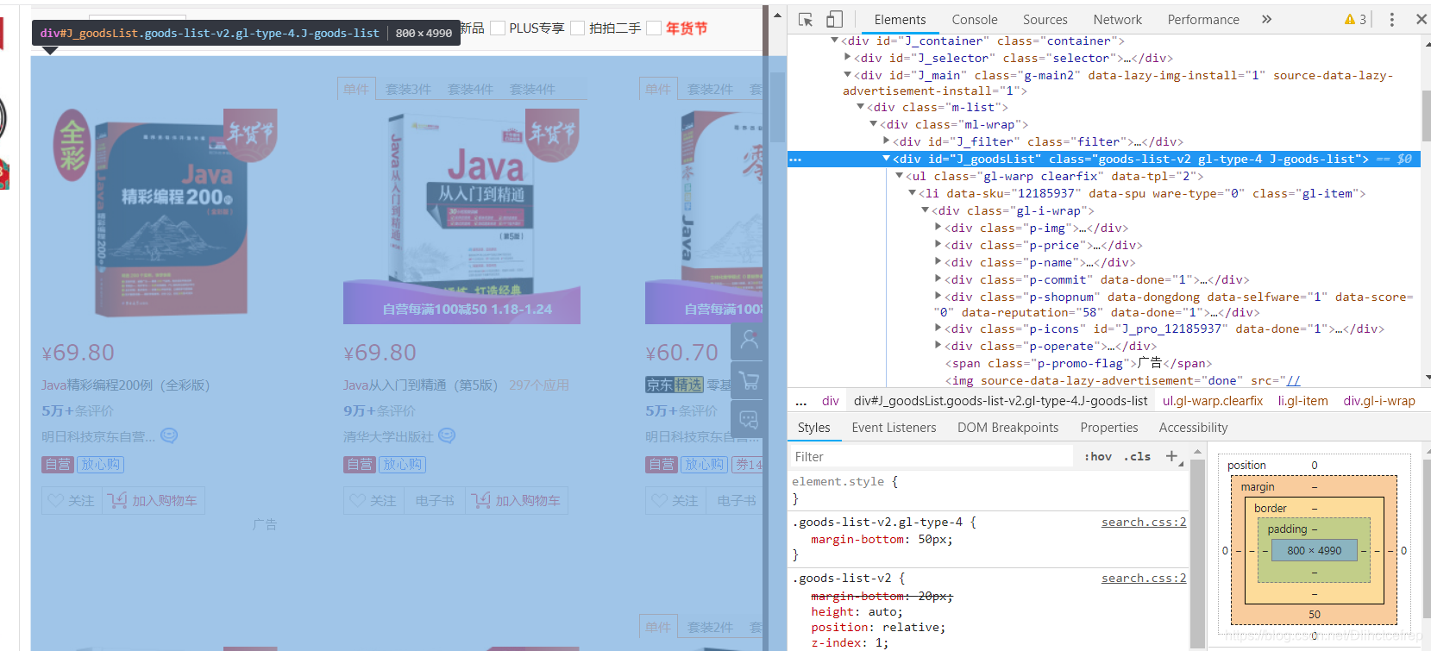Click the selected node ellipsis in DOM gutter
The width and height of the screenshot is (1431, 651).
tap(795, 160)
